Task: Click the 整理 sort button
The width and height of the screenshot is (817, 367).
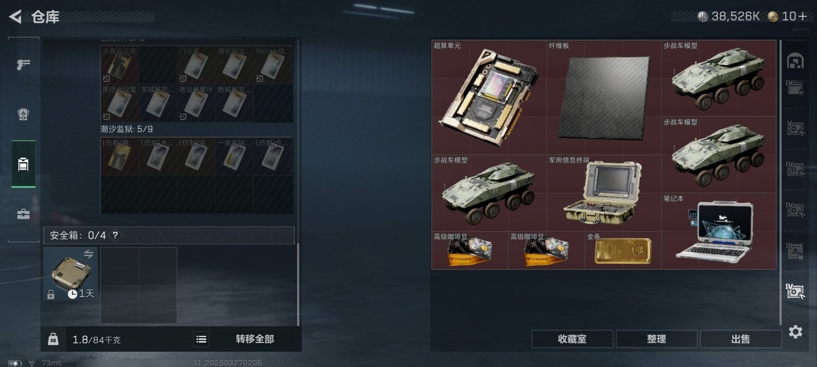Action: tap(657, 339)
